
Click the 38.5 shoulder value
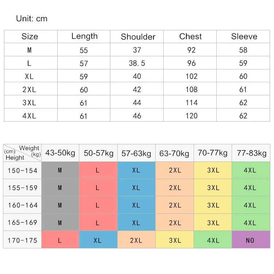(137, 63)
